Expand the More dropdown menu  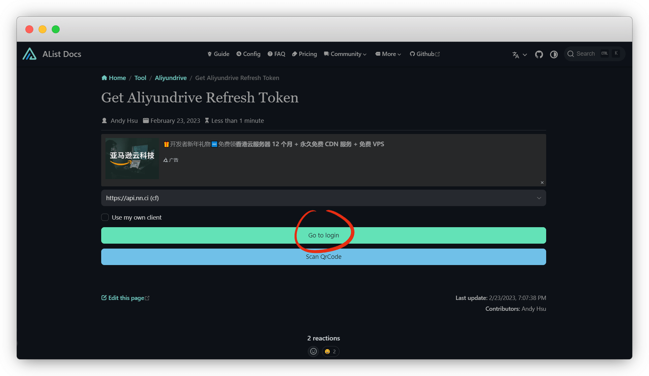pyautogui.click(x=388, y=54)
